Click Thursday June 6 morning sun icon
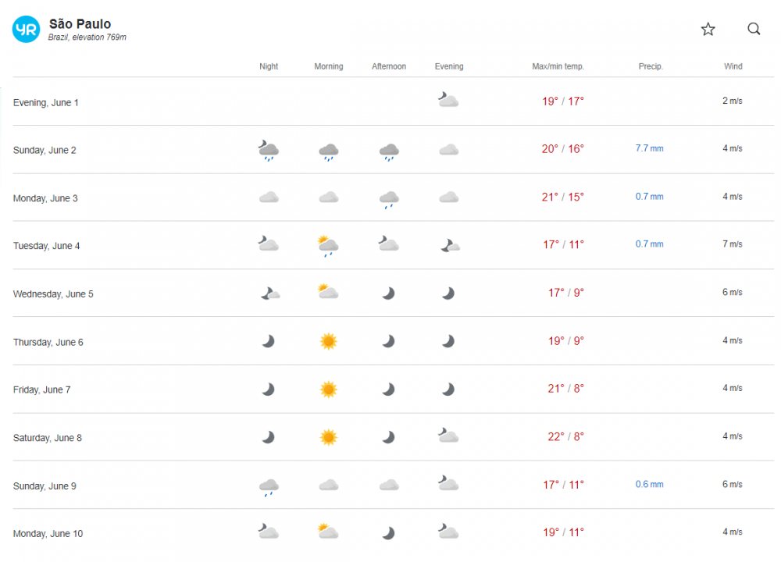 (329, 341)
